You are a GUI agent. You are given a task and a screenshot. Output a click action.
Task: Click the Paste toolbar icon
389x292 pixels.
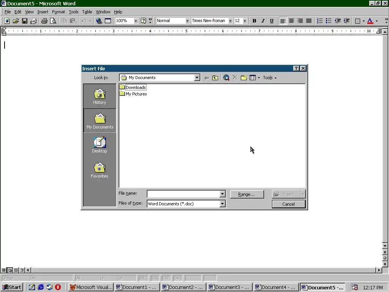point(73,21)
